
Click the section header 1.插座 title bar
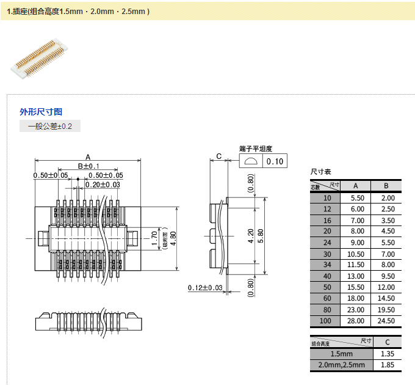coord(78,12)
